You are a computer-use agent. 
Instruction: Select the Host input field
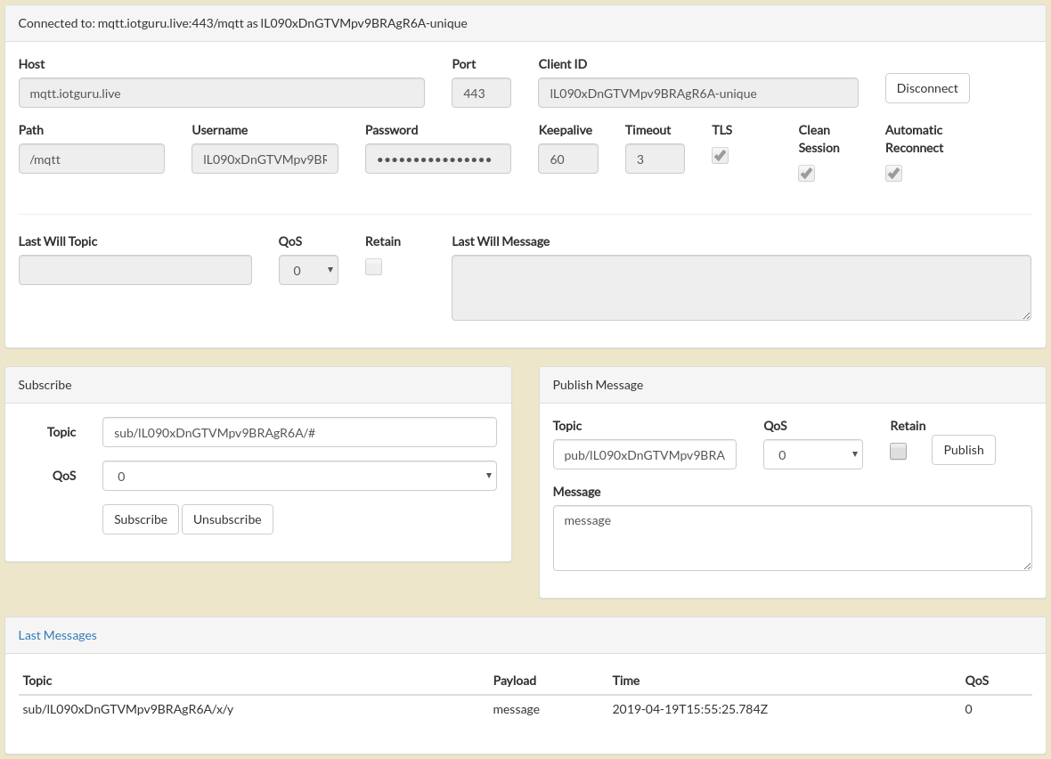tap(221, 93)
